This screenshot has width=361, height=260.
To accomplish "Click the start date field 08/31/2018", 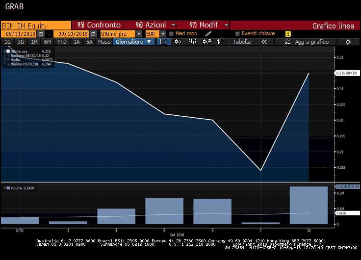I will 19,34.
